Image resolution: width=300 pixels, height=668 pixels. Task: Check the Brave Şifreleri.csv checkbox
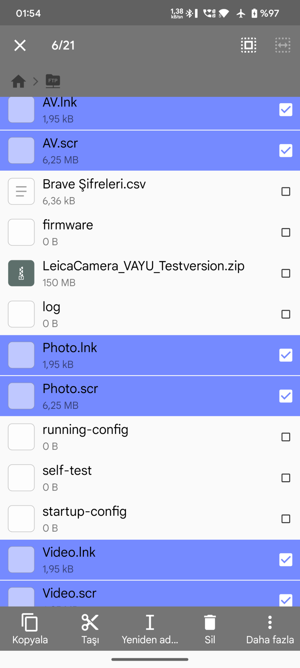coord(286,191)
